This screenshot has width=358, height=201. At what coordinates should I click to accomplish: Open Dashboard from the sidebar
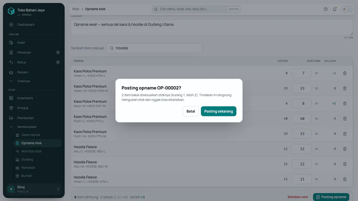[34, 25]
